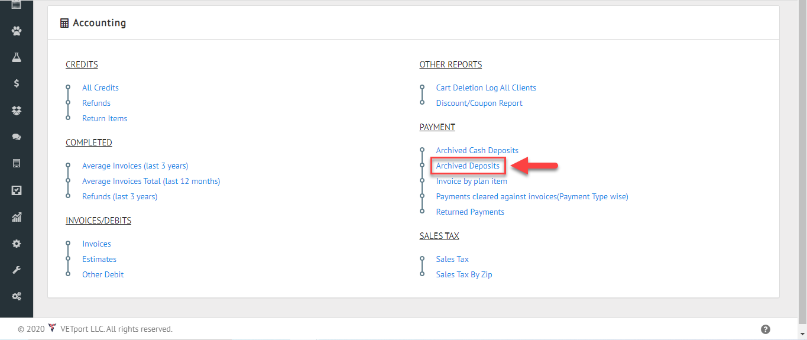Screen dimensions: 807x340
Task: Open Payments cleared against invoices report
Action: pos(532,196)
